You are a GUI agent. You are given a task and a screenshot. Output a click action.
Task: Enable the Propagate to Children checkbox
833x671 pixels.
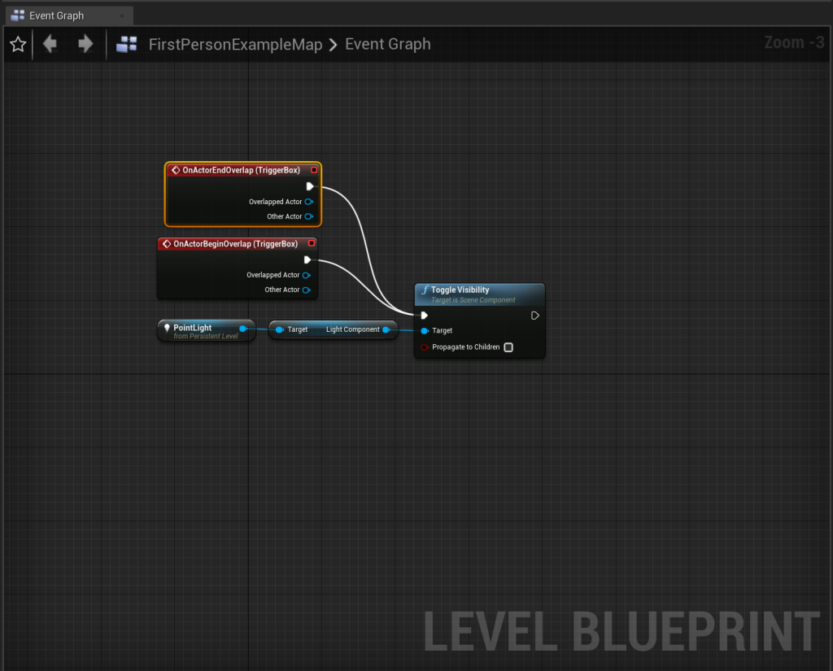pos(508,347)
